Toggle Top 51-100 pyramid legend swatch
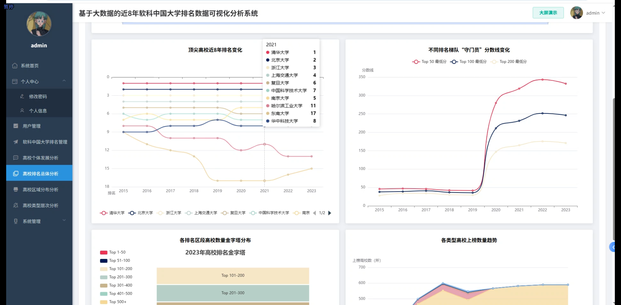The height and width of the screenshot is (305, 621). coord(104,261)
